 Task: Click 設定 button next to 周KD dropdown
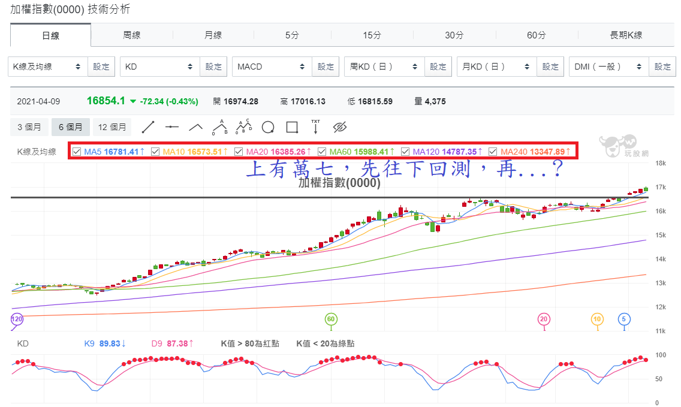coord(438,67)
